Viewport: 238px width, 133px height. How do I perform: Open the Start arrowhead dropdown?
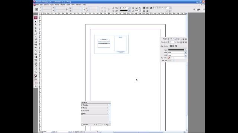(x=186, y=52)
